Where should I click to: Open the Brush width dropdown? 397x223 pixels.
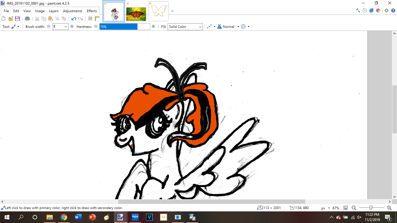pos(66,27)
